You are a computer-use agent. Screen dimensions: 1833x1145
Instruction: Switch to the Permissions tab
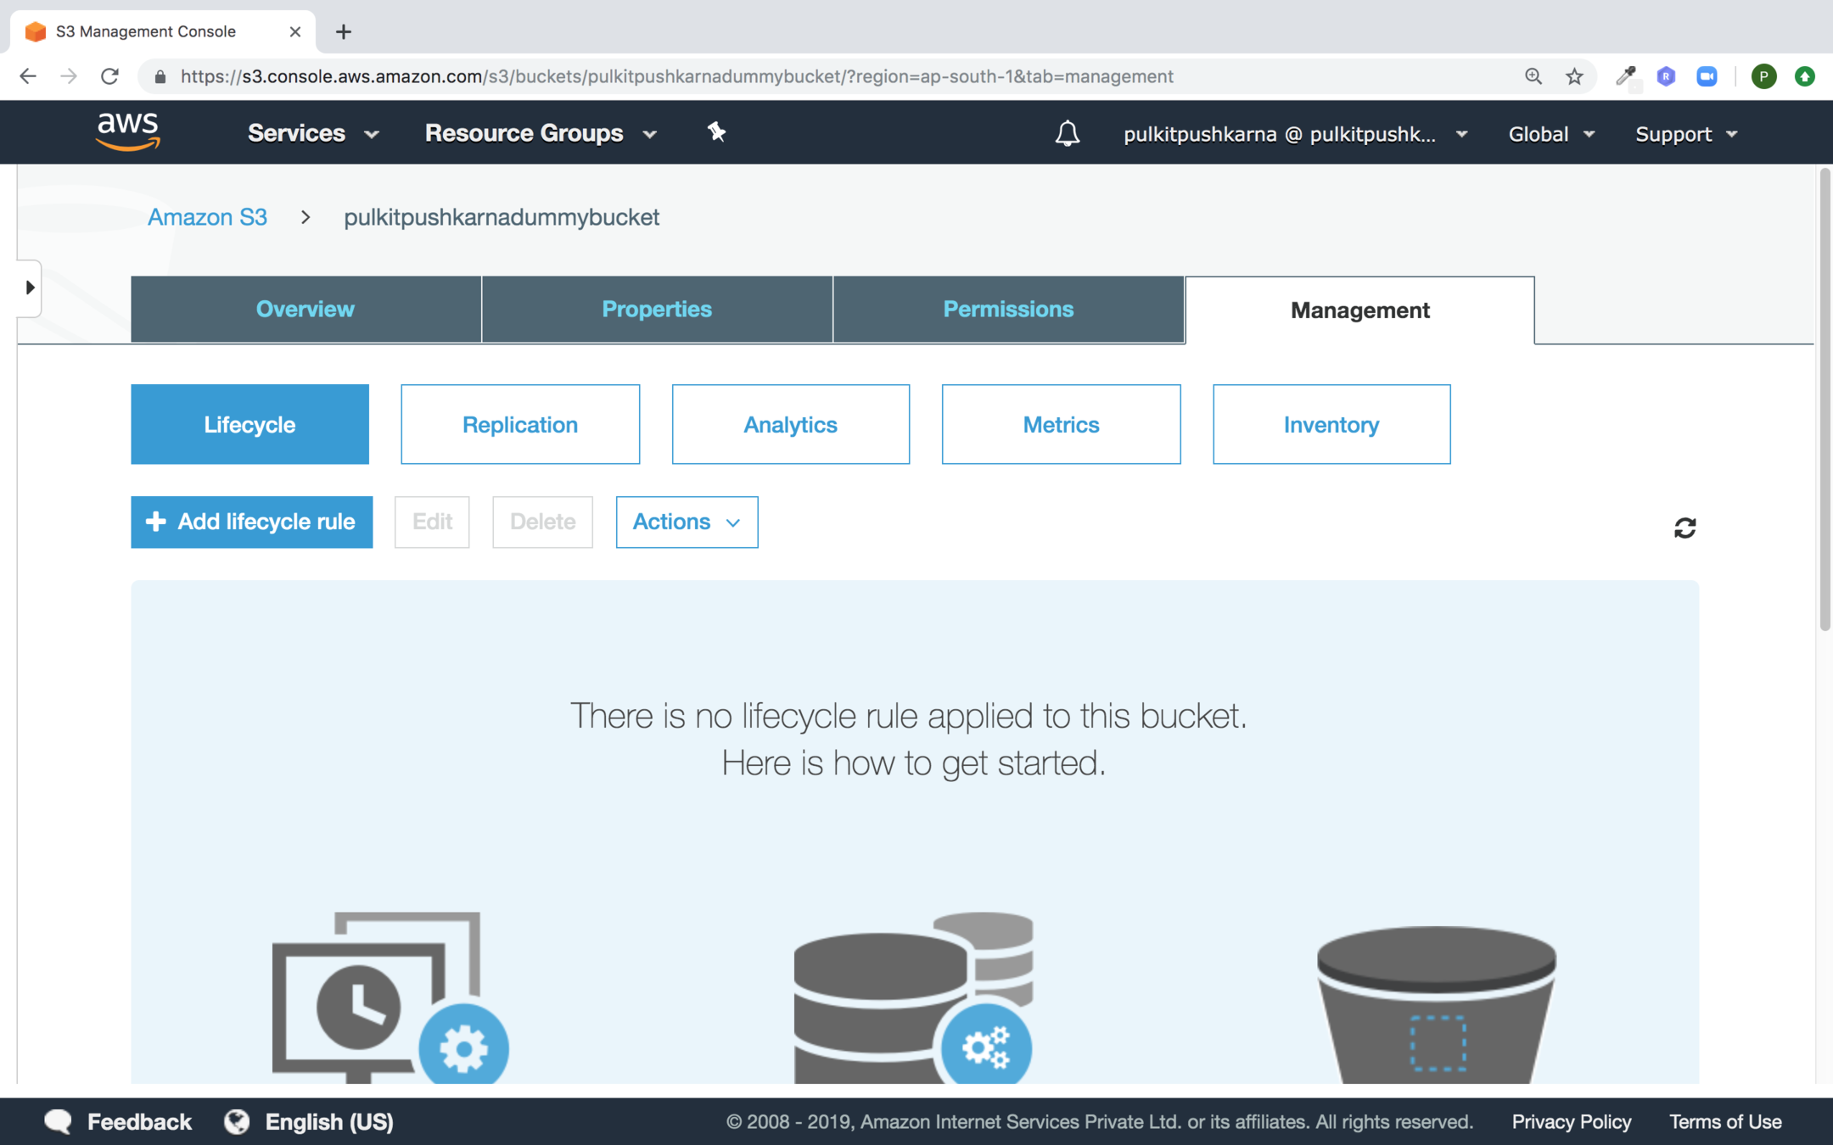coord(1007,310)
